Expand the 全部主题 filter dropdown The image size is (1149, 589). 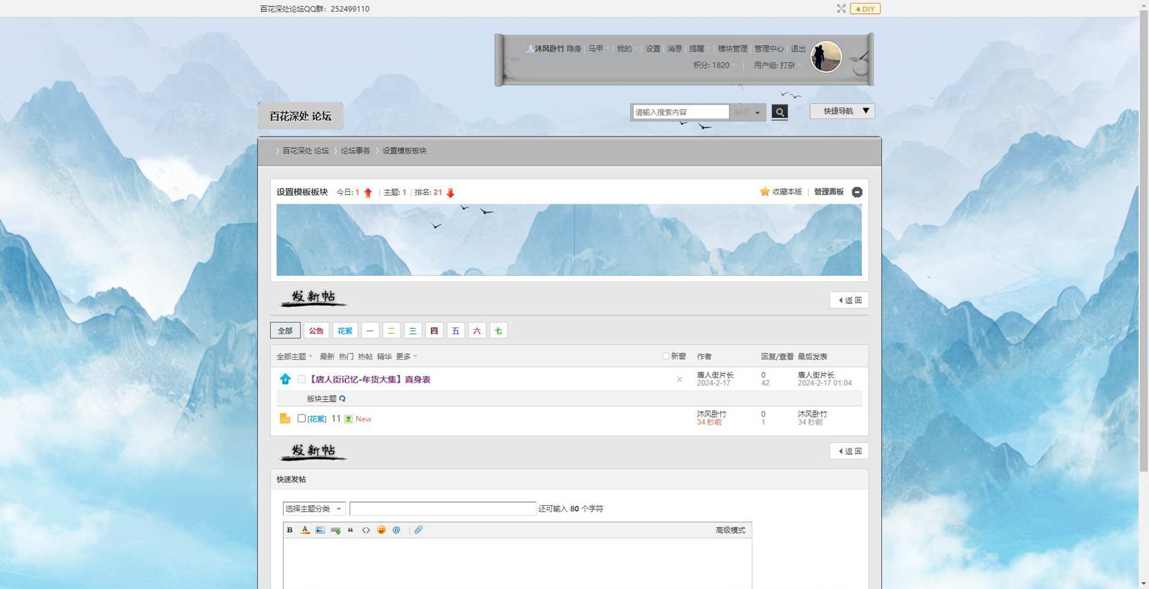[x=294, y=356]
